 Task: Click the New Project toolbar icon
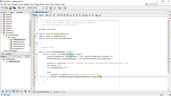[6, 8]
